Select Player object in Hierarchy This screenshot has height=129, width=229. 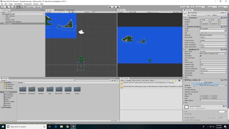click(8, 18)
